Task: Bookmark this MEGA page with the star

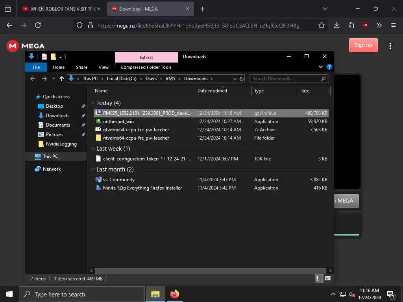Action: 321,25
